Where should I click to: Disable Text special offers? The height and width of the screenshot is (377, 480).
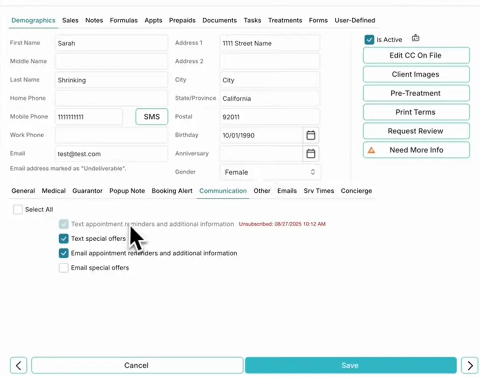click(x=63, y=239)
